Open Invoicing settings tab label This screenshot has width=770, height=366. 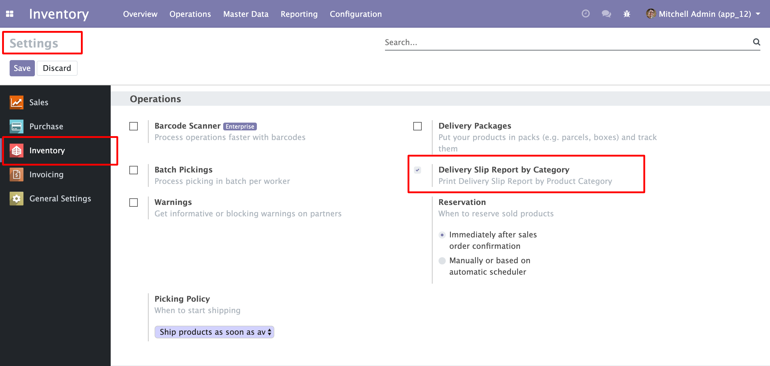pyautogui.click(x=46, y=175)
